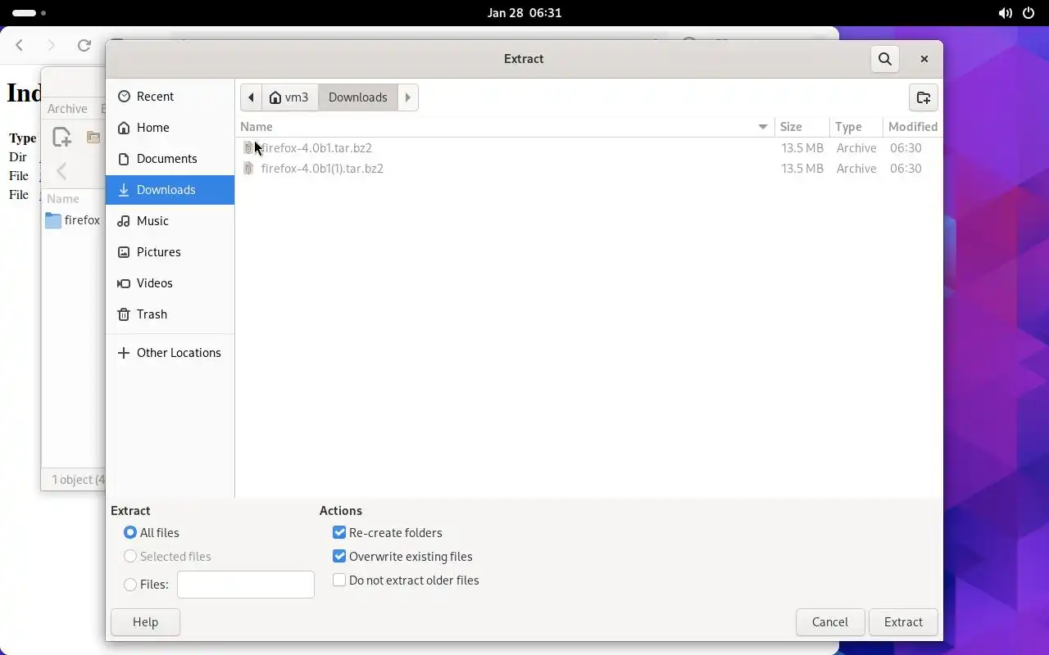Sort files by the Name column
The height and width of the screenshot is (655, 1049).
point(505,127)
